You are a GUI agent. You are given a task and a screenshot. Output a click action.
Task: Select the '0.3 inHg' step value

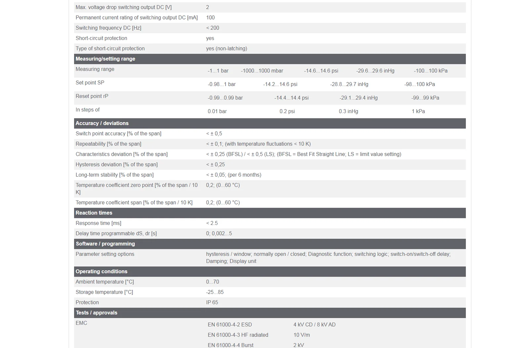click(x=348, y=111)
